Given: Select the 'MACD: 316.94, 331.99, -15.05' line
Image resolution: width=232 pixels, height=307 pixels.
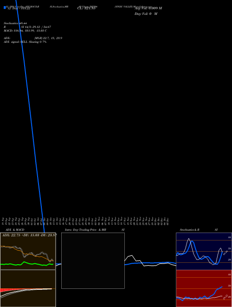Looking at the screenshot, I should (24, 31).
